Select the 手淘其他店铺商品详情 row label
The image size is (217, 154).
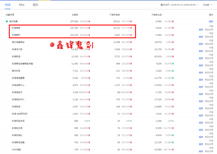tap(22, 64)
